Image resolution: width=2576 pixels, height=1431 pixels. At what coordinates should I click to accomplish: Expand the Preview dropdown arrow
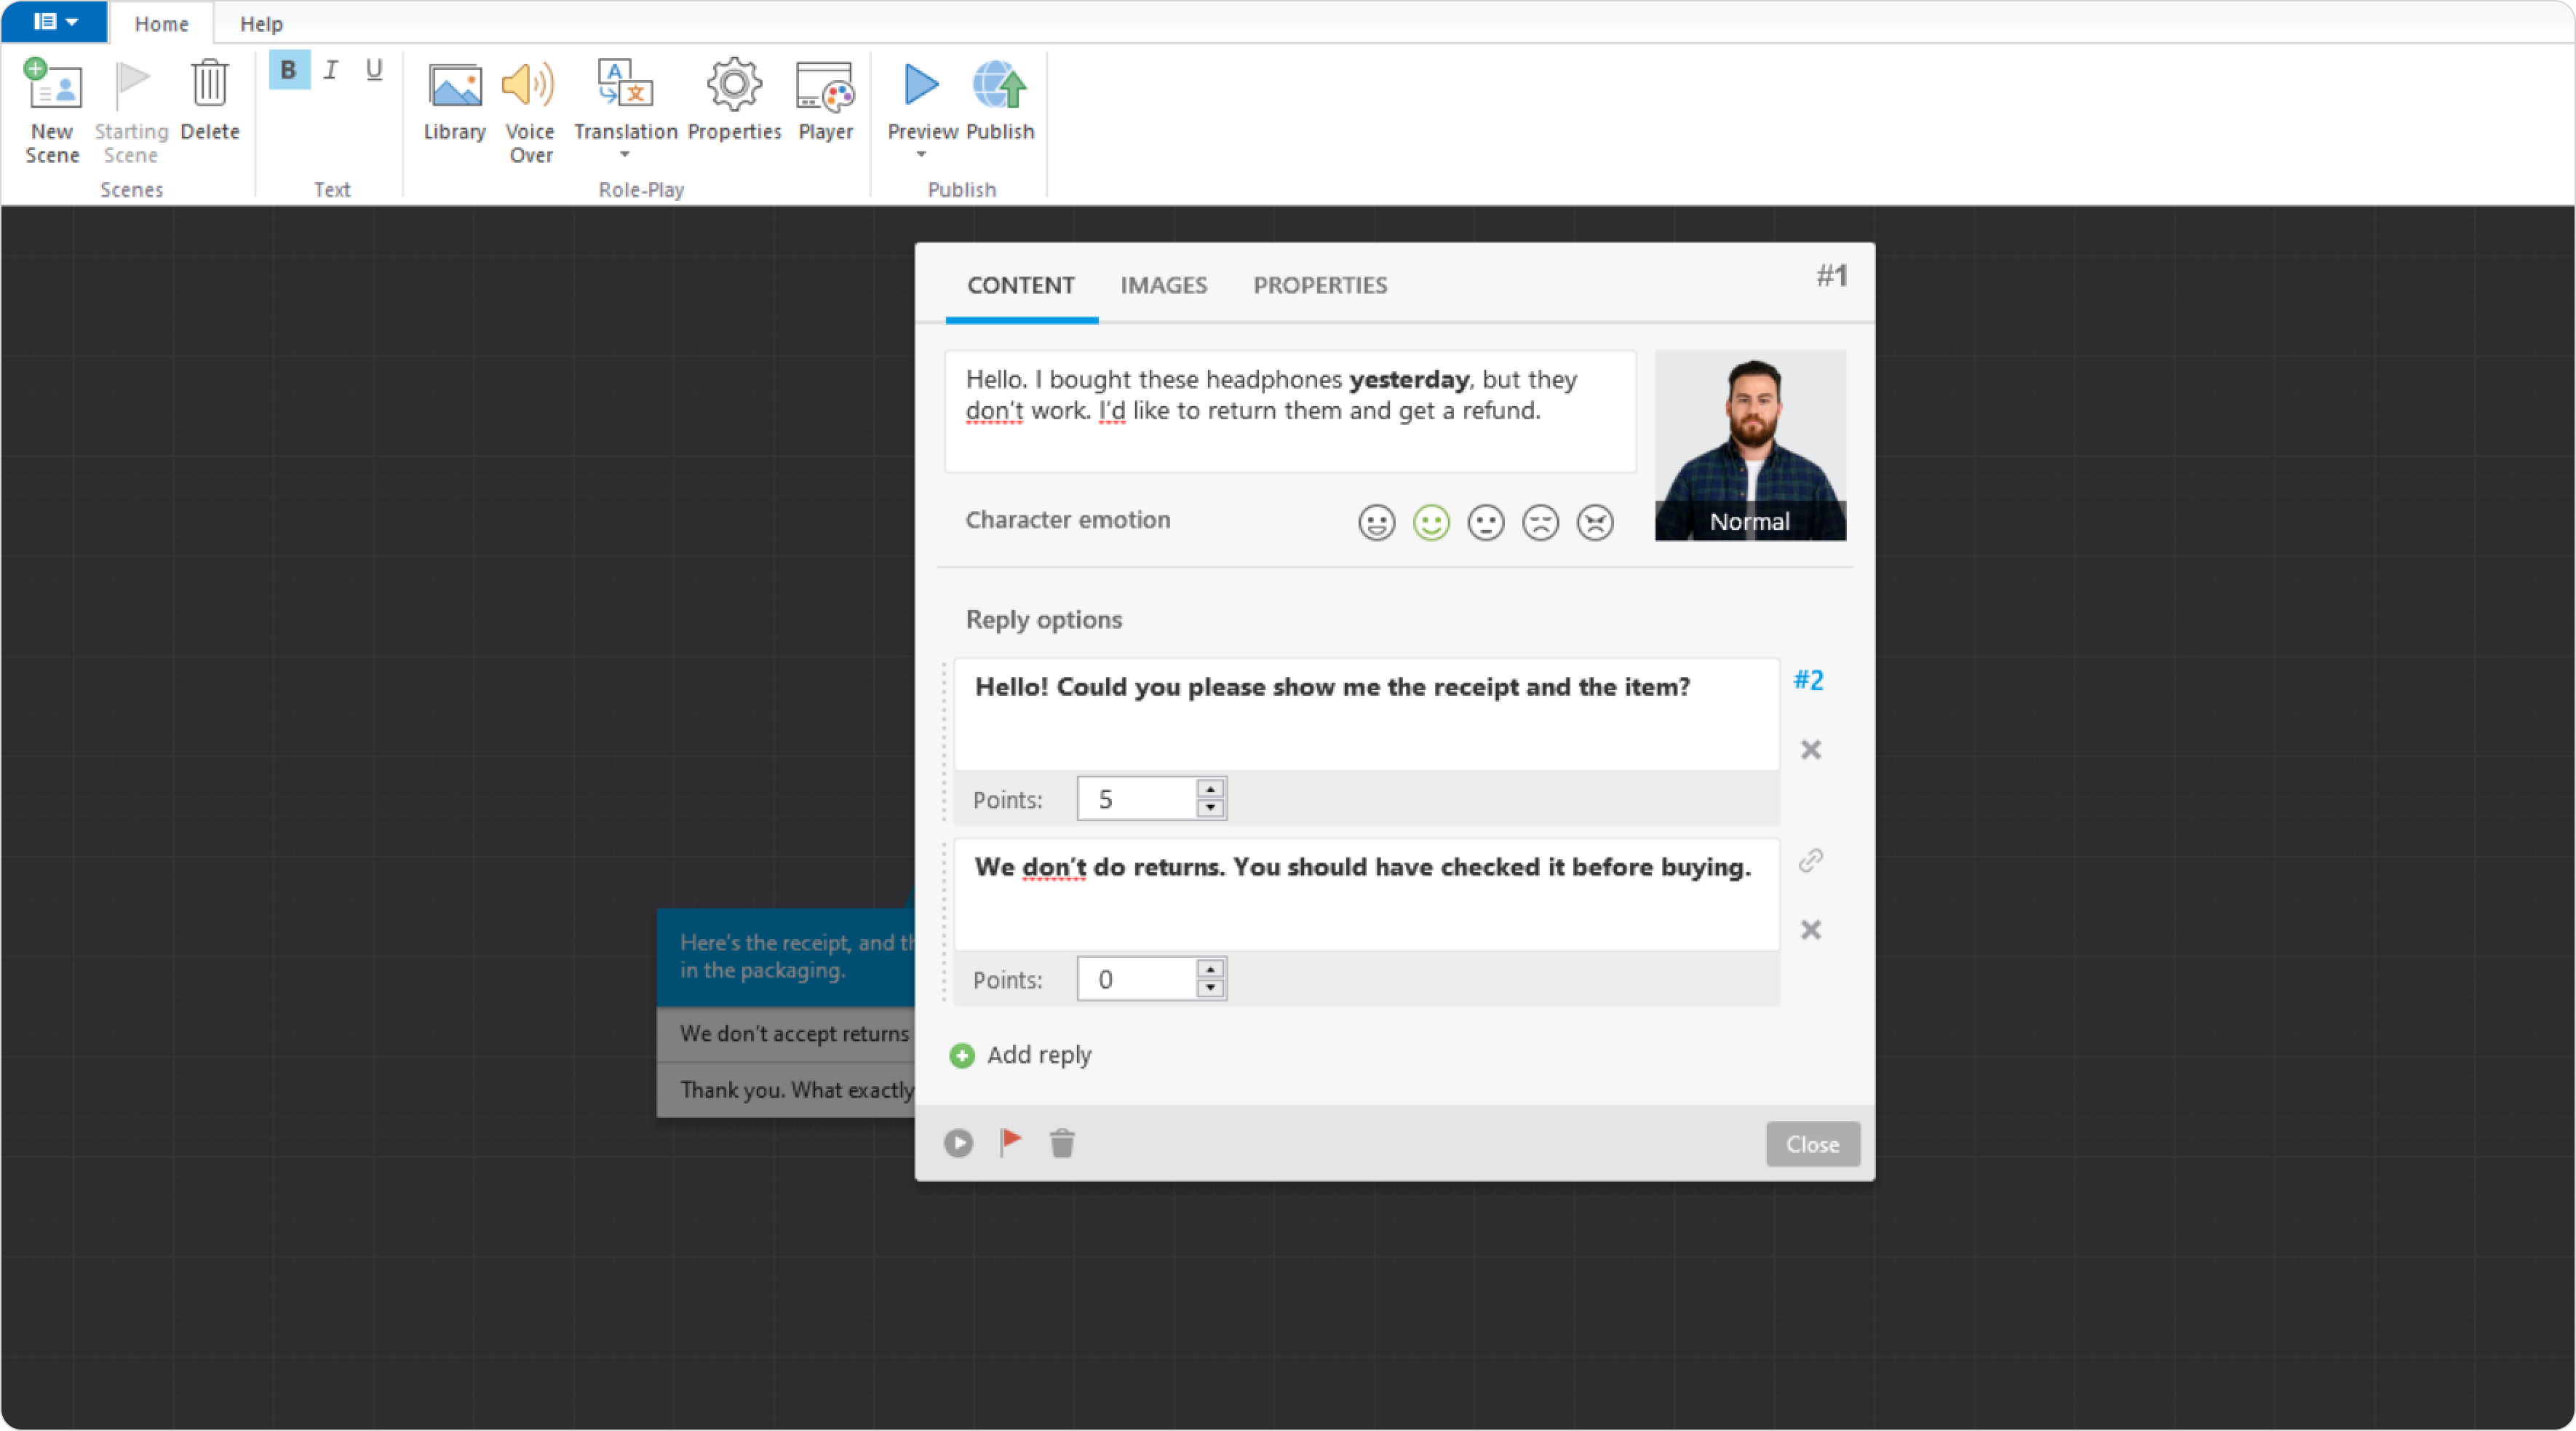click(x=921, y=155)
